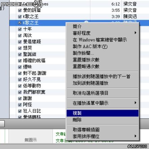Uncheck the 愛是懷疑 checkbox

click(x=20, y=42)
